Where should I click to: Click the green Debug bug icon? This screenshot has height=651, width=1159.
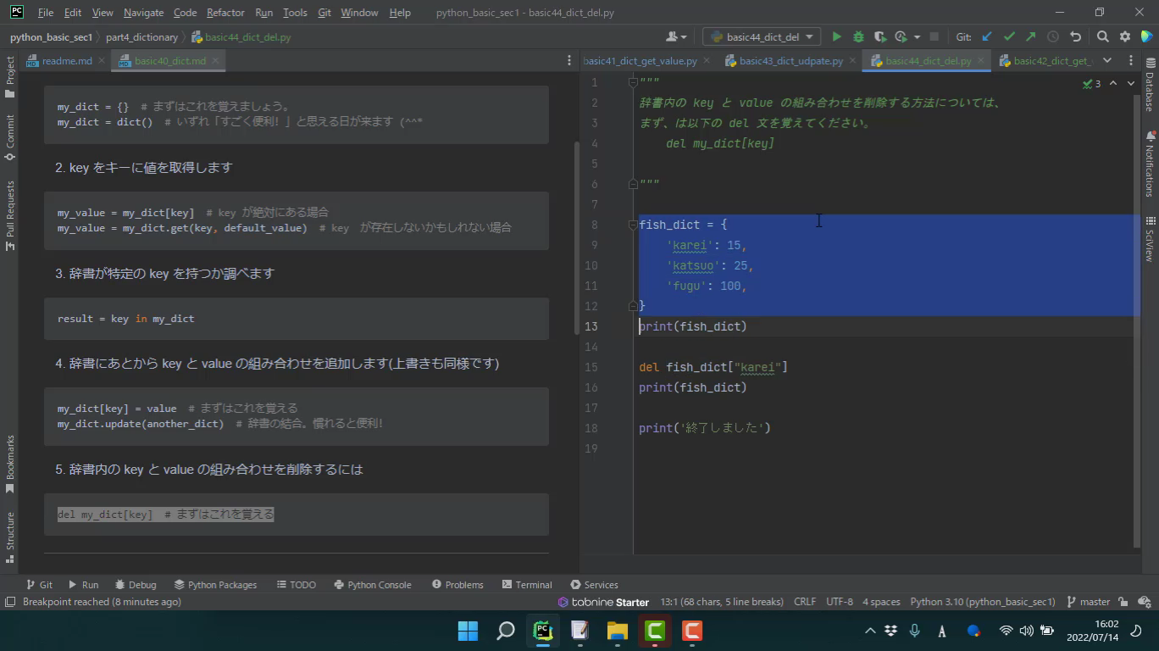pos(858,36)
